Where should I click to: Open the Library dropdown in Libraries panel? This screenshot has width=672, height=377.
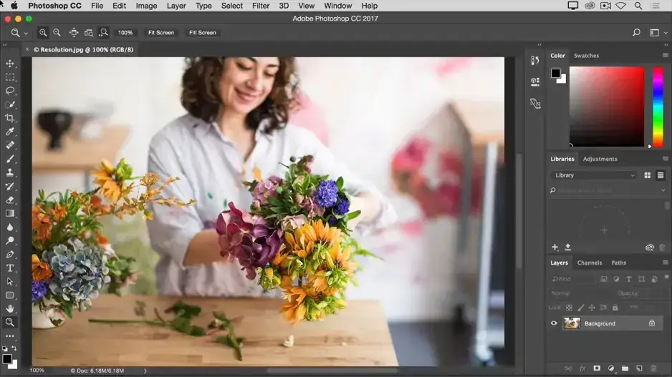(594, 175)
